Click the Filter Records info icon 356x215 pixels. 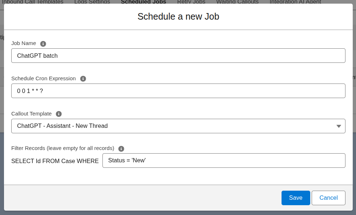pos(121,149)
